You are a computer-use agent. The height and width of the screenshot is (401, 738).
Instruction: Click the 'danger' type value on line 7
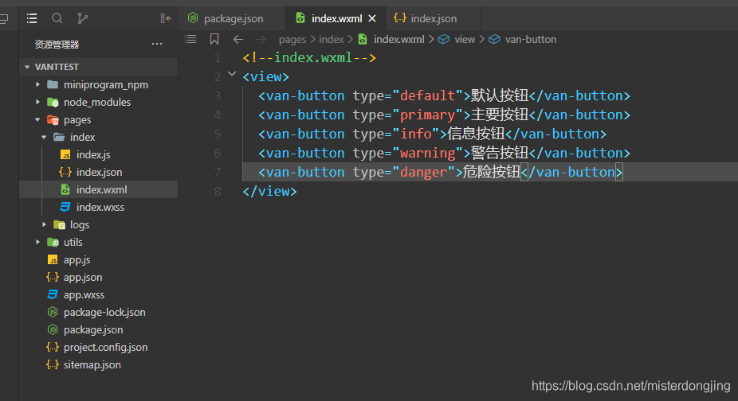(424, 172)
